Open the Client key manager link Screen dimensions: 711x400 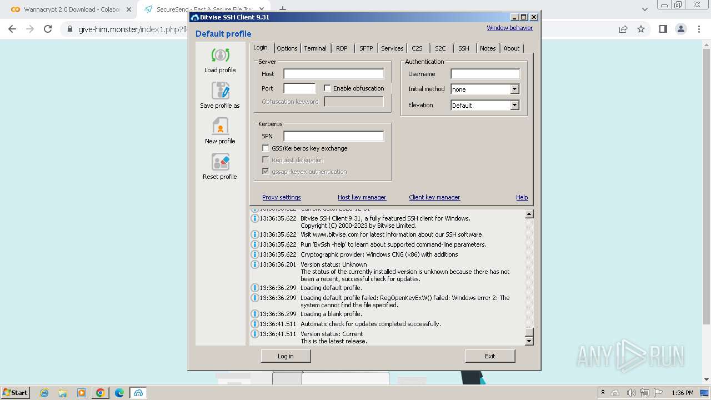coord(434,197)
